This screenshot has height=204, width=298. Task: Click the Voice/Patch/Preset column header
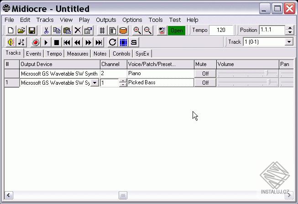coord(160,64)
